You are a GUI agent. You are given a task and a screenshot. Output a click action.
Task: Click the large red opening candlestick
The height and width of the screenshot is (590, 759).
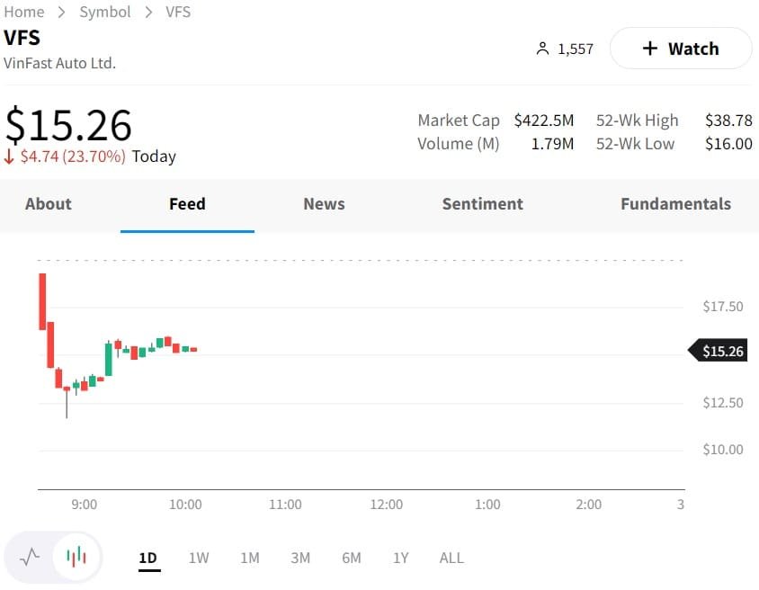coord(42,301)
